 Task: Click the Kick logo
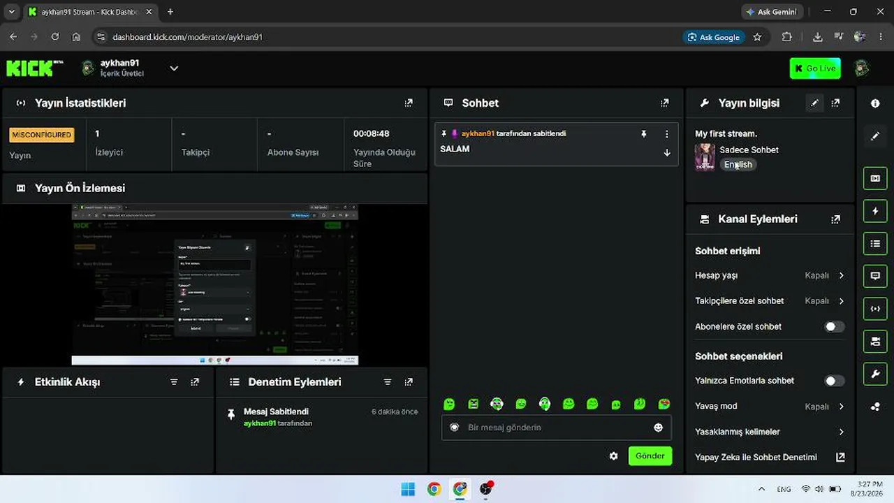pyautogui.click(x=35, y=68)
